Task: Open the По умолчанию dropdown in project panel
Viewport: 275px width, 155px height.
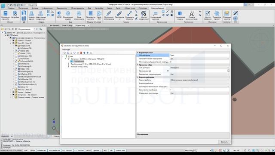Action: pyautogui.click(x=27, y=29)
